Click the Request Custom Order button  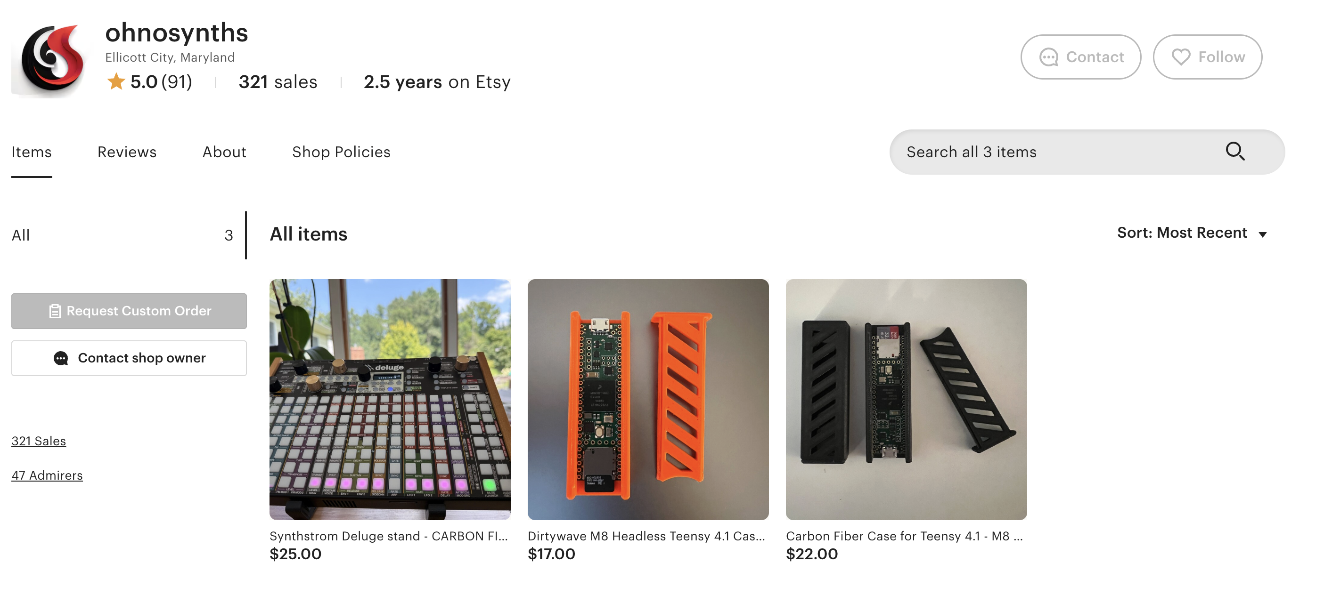pyautogui.click(x=129, y=311)
